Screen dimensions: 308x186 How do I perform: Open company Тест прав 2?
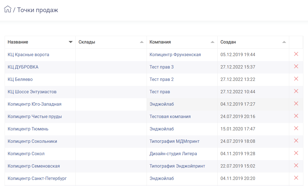pyautogui.click(x=161, y=79)
